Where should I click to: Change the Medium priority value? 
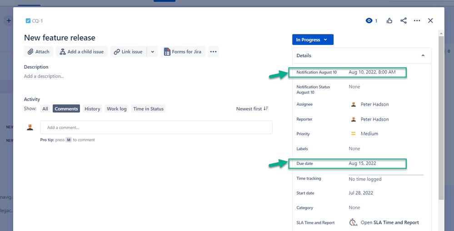pos(369,133)
